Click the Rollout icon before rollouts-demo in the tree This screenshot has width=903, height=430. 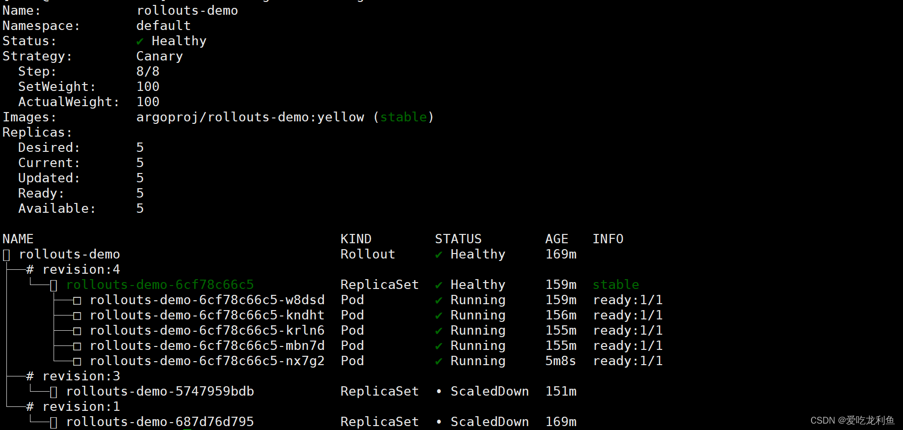pyautogui.click(x=6, y=255)
